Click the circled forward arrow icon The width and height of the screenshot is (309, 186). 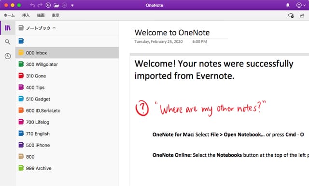point(64,5)
